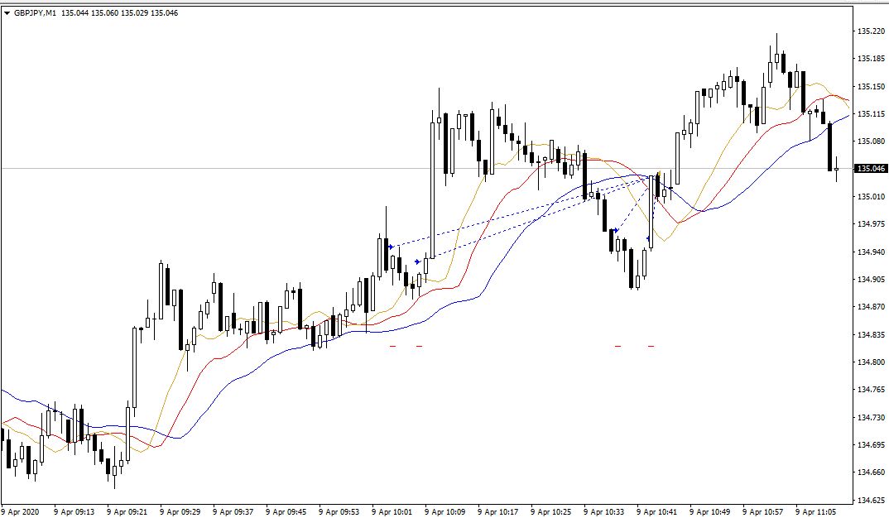
Task: Click the 134.835 price axis label
Action: [872, 335]
